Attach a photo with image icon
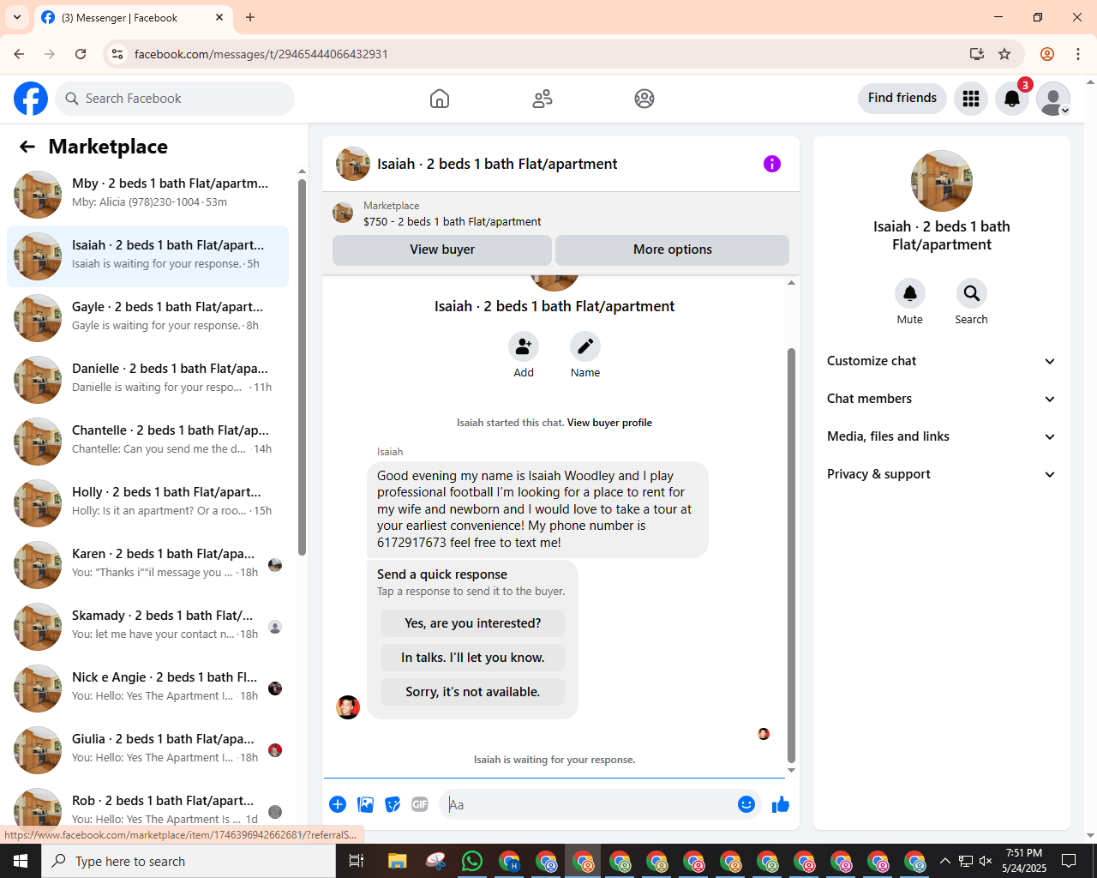Viewport: 1097px width, 878px height. (366, 804)
